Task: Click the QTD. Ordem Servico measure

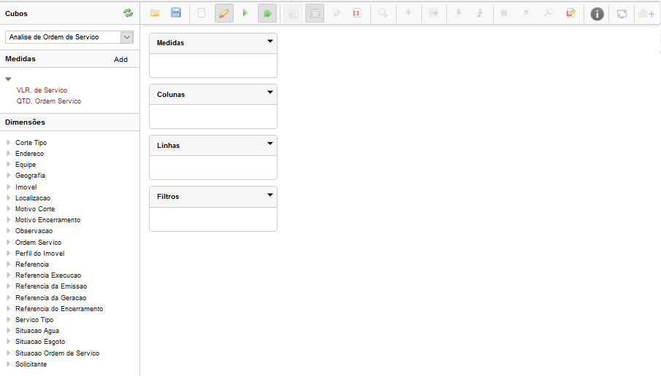Action: (49, 101)
